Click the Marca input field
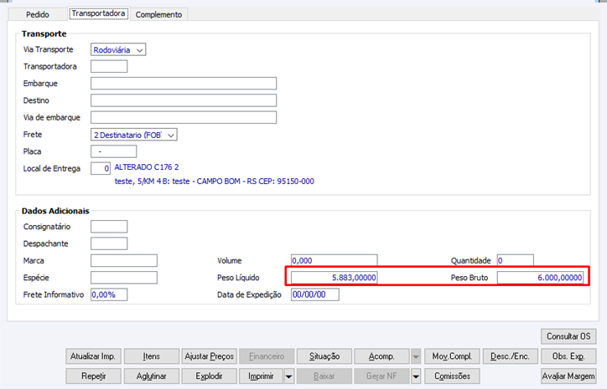 (124, 261)
